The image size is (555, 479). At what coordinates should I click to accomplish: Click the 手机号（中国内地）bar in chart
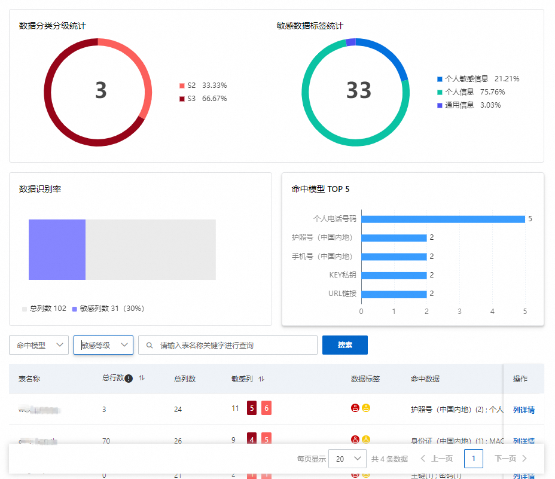coord(394,257)
